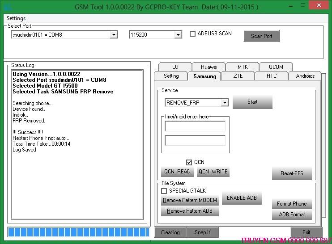Click the ENABLE ADB button
Image resolution: width=332 pixels, height=244 pixels.
point(242,198)
